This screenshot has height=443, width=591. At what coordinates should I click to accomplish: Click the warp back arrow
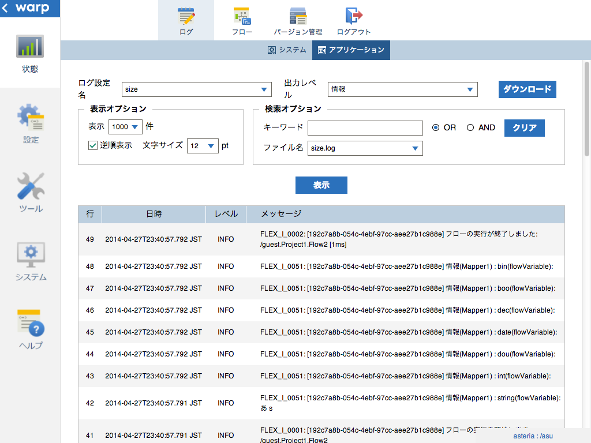point(5,7)
